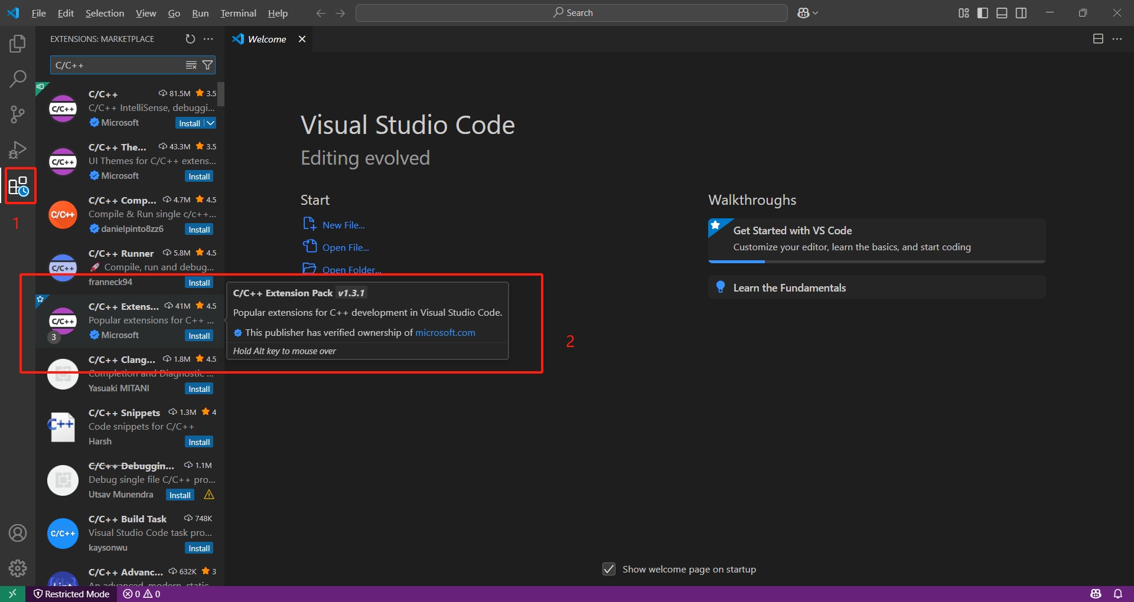Image resolution: width=1134 pixels, height=602 pixels.
Task: Open the Selection menu
Action: click(x=105, y=13)
